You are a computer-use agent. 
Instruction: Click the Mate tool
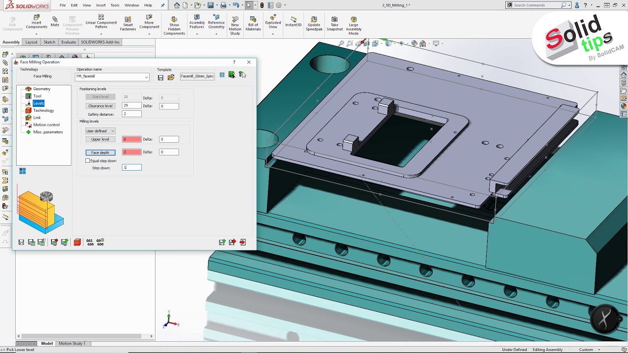click(x=55, y=22)
